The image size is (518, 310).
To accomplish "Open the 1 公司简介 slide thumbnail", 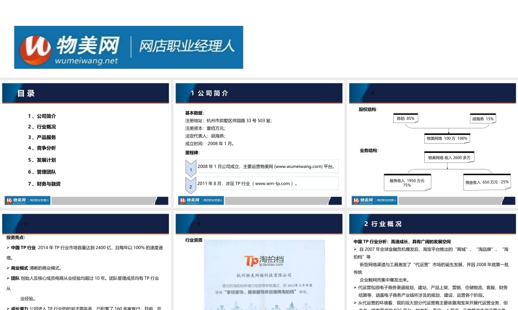I will (258, 144).
